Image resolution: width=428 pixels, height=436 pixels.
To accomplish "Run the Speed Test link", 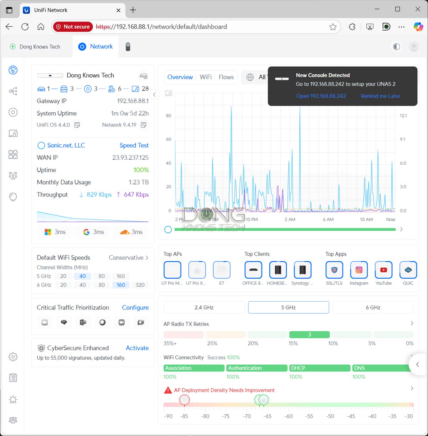I will coord(134,145).
